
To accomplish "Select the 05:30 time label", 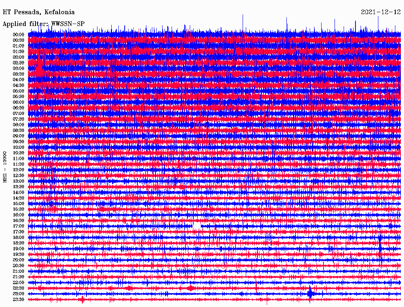I will 19,97.
